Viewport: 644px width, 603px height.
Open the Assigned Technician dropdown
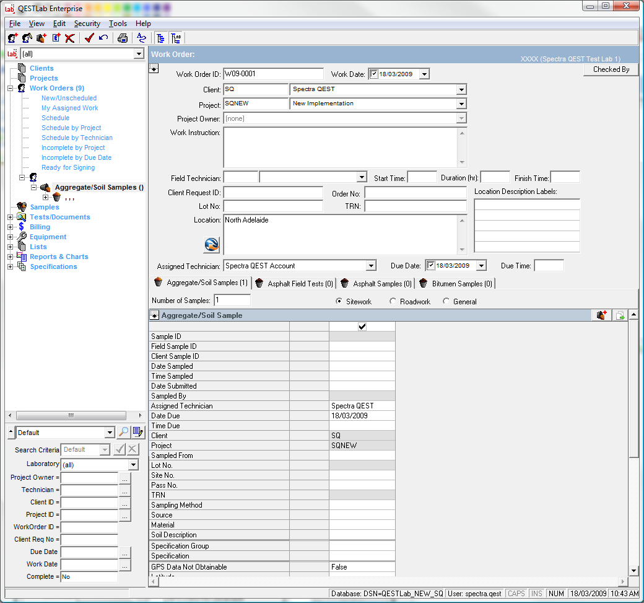pyautogui.click(x=371, y=266)
